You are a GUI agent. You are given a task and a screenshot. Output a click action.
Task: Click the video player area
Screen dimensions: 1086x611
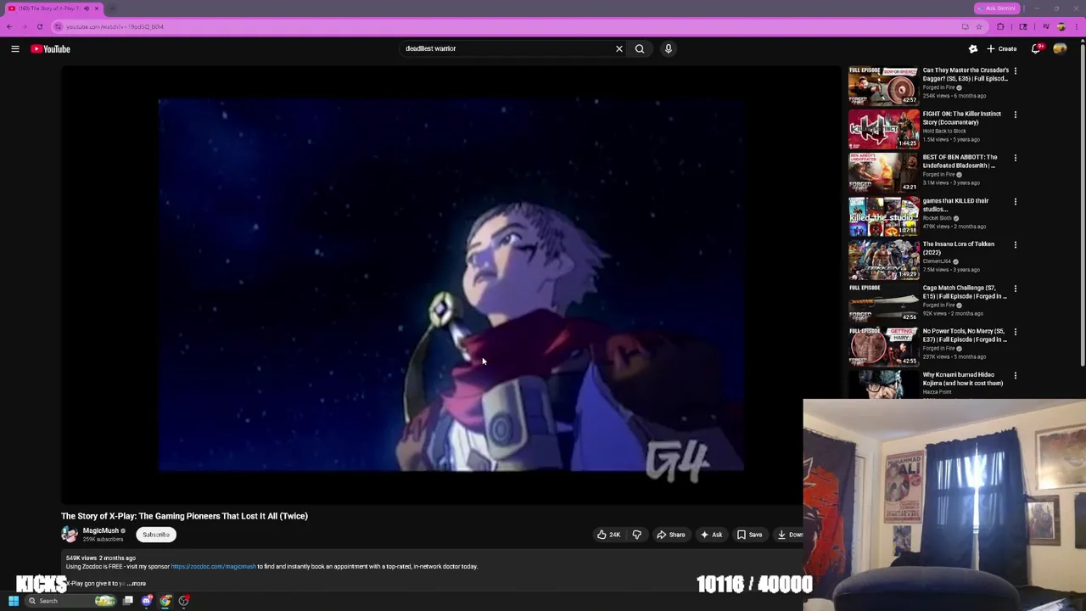tap(451, 284)
